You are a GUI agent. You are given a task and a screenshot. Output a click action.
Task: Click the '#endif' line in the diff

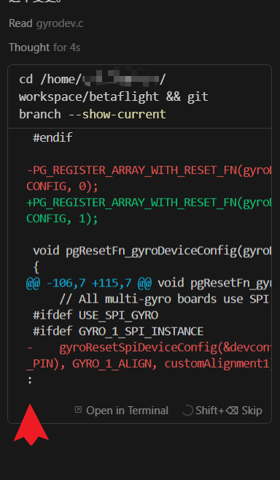(52, 138)
